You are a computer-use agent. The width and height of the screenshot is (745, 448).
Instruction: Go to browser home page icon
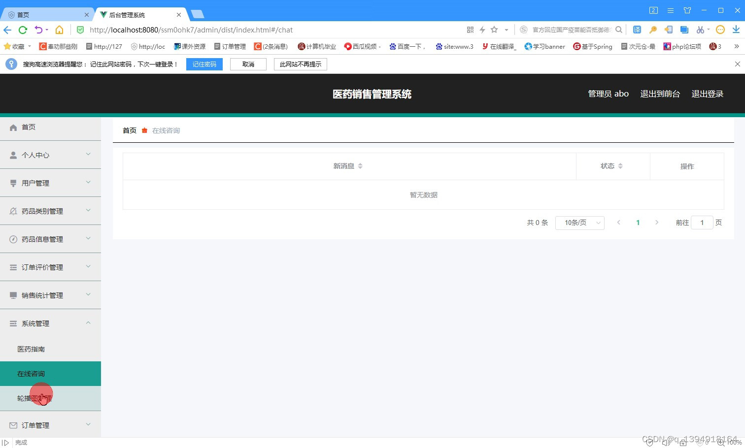(x=59, y=30)
